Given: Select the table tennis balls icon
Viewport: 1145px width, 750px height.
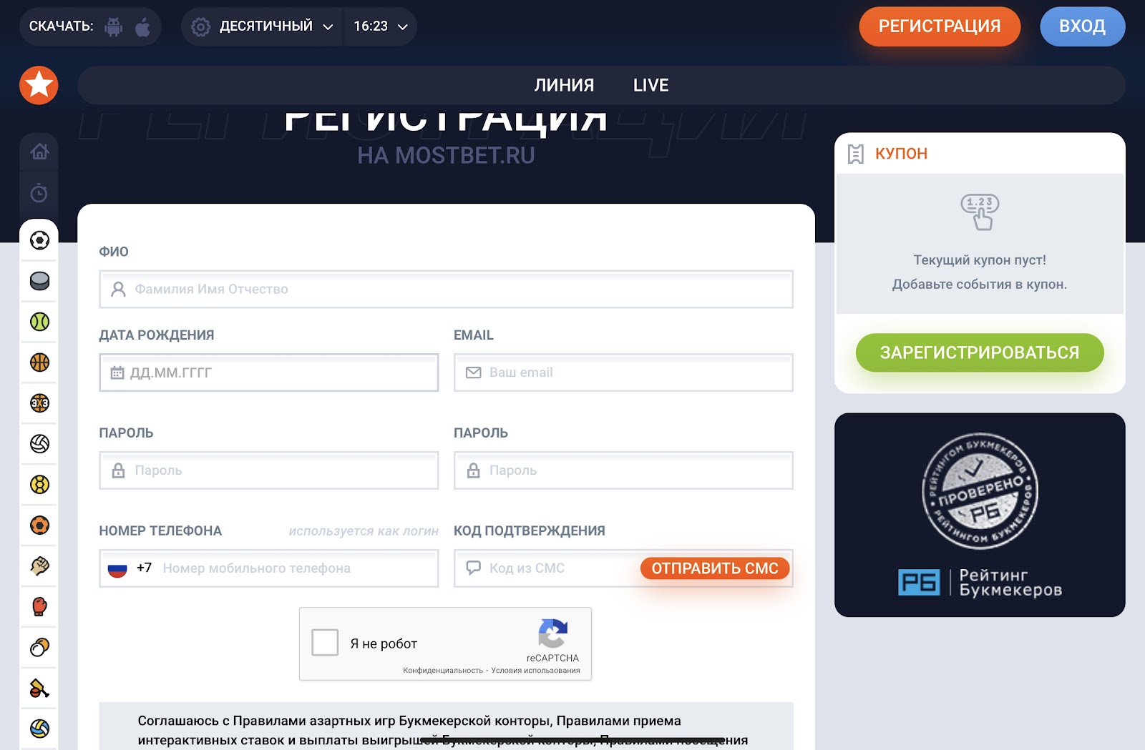Looking at the screenshot, I should [x=39, y=648].
